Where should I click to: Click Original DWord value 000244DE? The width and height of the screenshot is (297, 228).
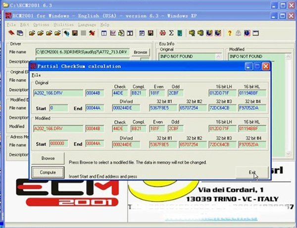pos(126,108)
